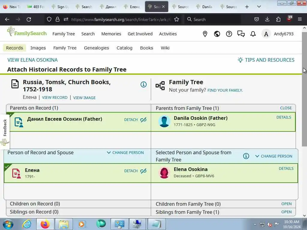The width and height of the screenshot is (307, 230).
Task: Go back with the browser back arrow
Action: click(x=7, y=19)
